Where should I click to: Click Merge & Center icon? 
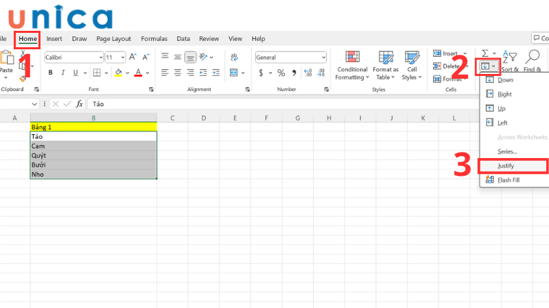pyautogui.click(x=233, y=73)
